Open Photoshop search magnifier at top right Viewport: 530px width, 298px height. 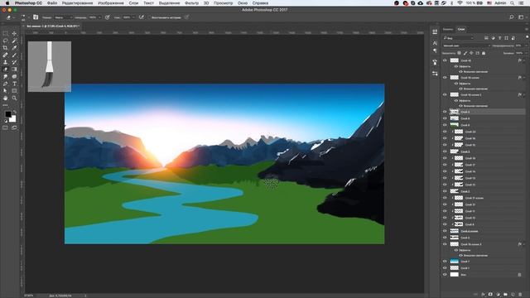(512, 17)
